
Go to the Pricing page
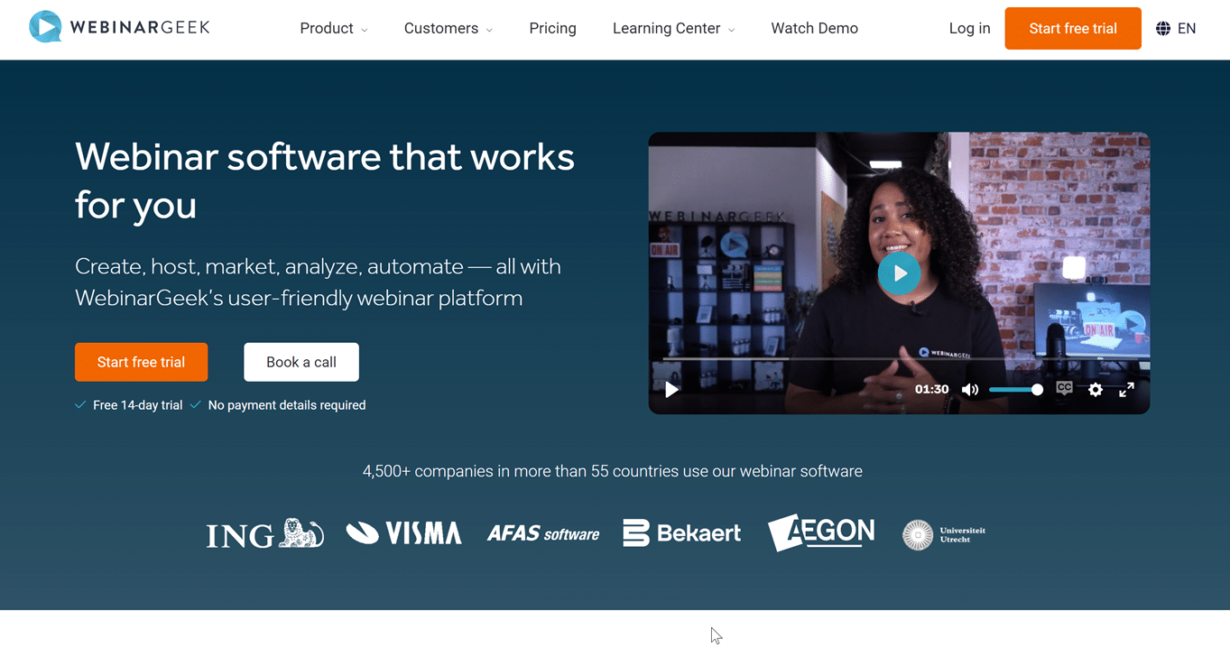tap(552, 29)
